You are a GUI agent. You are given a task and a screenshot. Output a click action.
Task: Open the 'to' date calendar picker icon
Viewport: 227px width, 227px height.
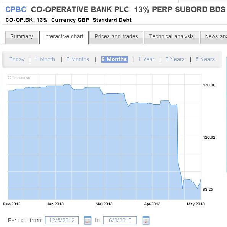146,221
